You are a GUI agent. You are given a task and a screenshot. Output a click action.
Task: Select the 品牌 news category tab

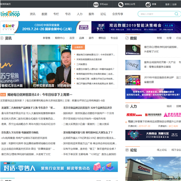[81, 38]
